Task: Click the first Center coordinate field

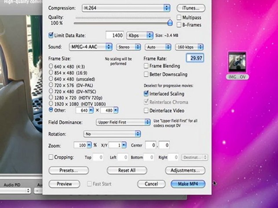Action: 151,145
